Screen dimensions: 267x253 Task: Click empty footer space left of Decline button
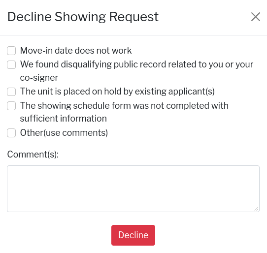[x=59, y=235]
